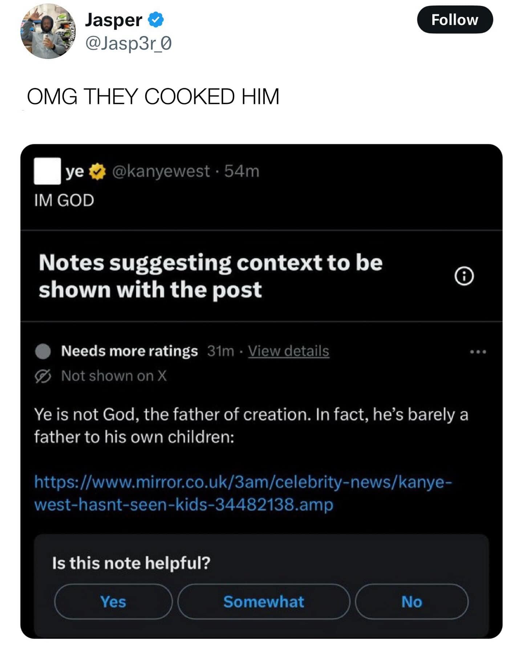Rate the note as Somewhat

pos(264,601)
